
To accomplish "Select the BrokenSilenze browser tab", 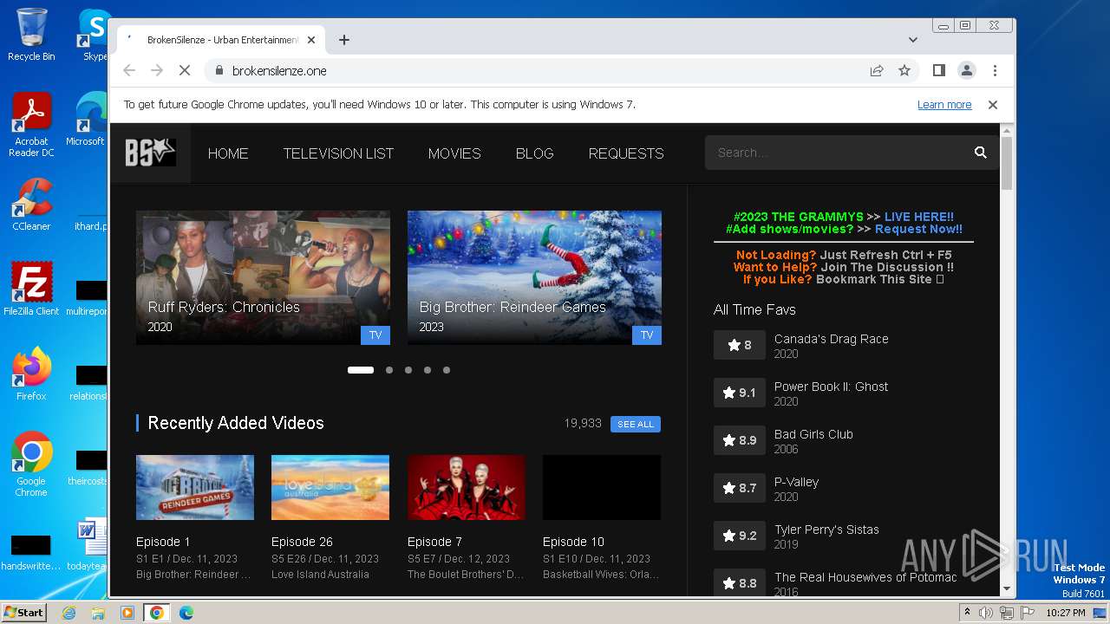I will (x=221, y=40).
